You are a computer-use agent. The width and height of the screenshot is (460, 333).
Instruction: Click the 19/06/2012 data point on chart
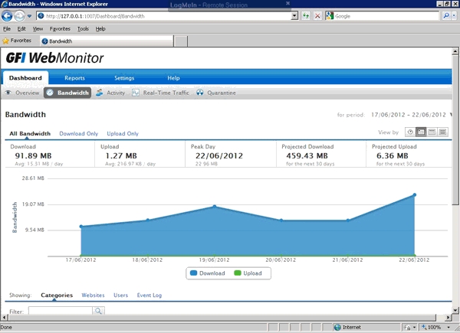click(x=215, y=207)
